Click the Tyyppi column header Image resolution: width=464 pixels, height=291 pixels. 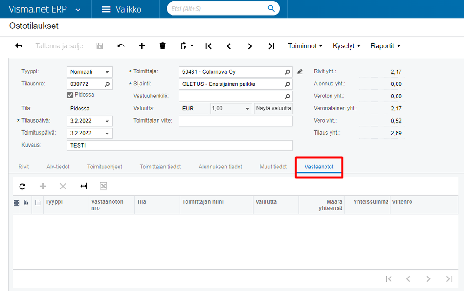(x=66, y=205)
